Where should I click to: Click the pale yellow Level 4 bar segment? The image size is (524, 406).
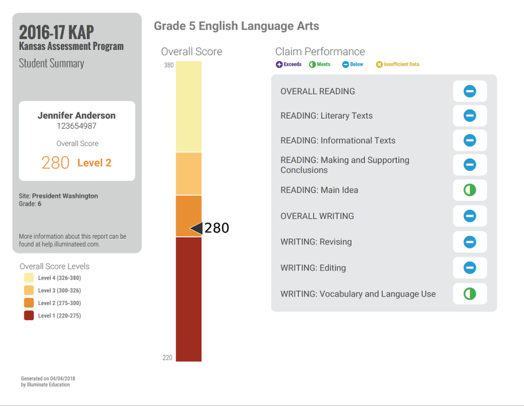(x=189, y=106)
